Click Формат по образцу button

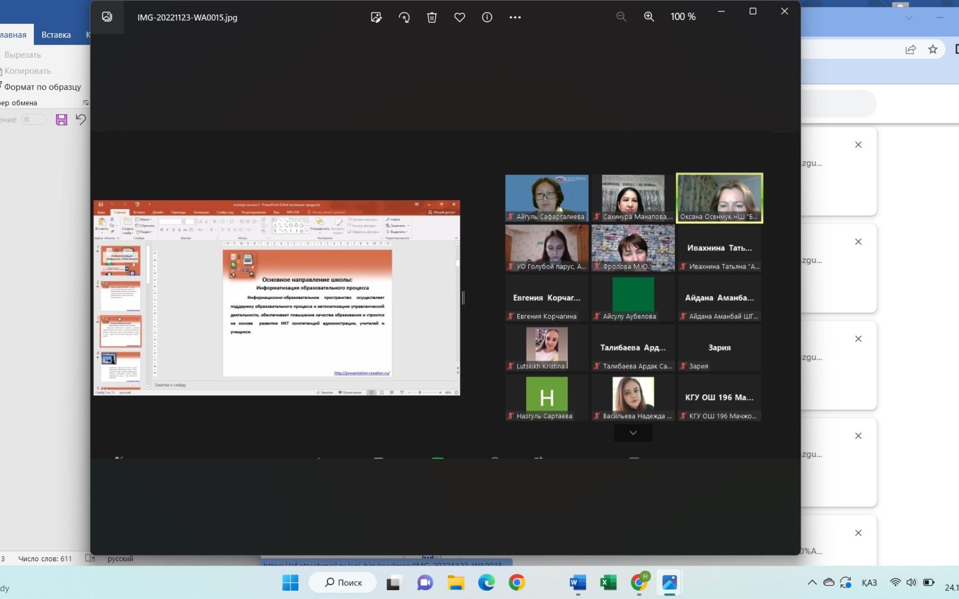(42, 87)
